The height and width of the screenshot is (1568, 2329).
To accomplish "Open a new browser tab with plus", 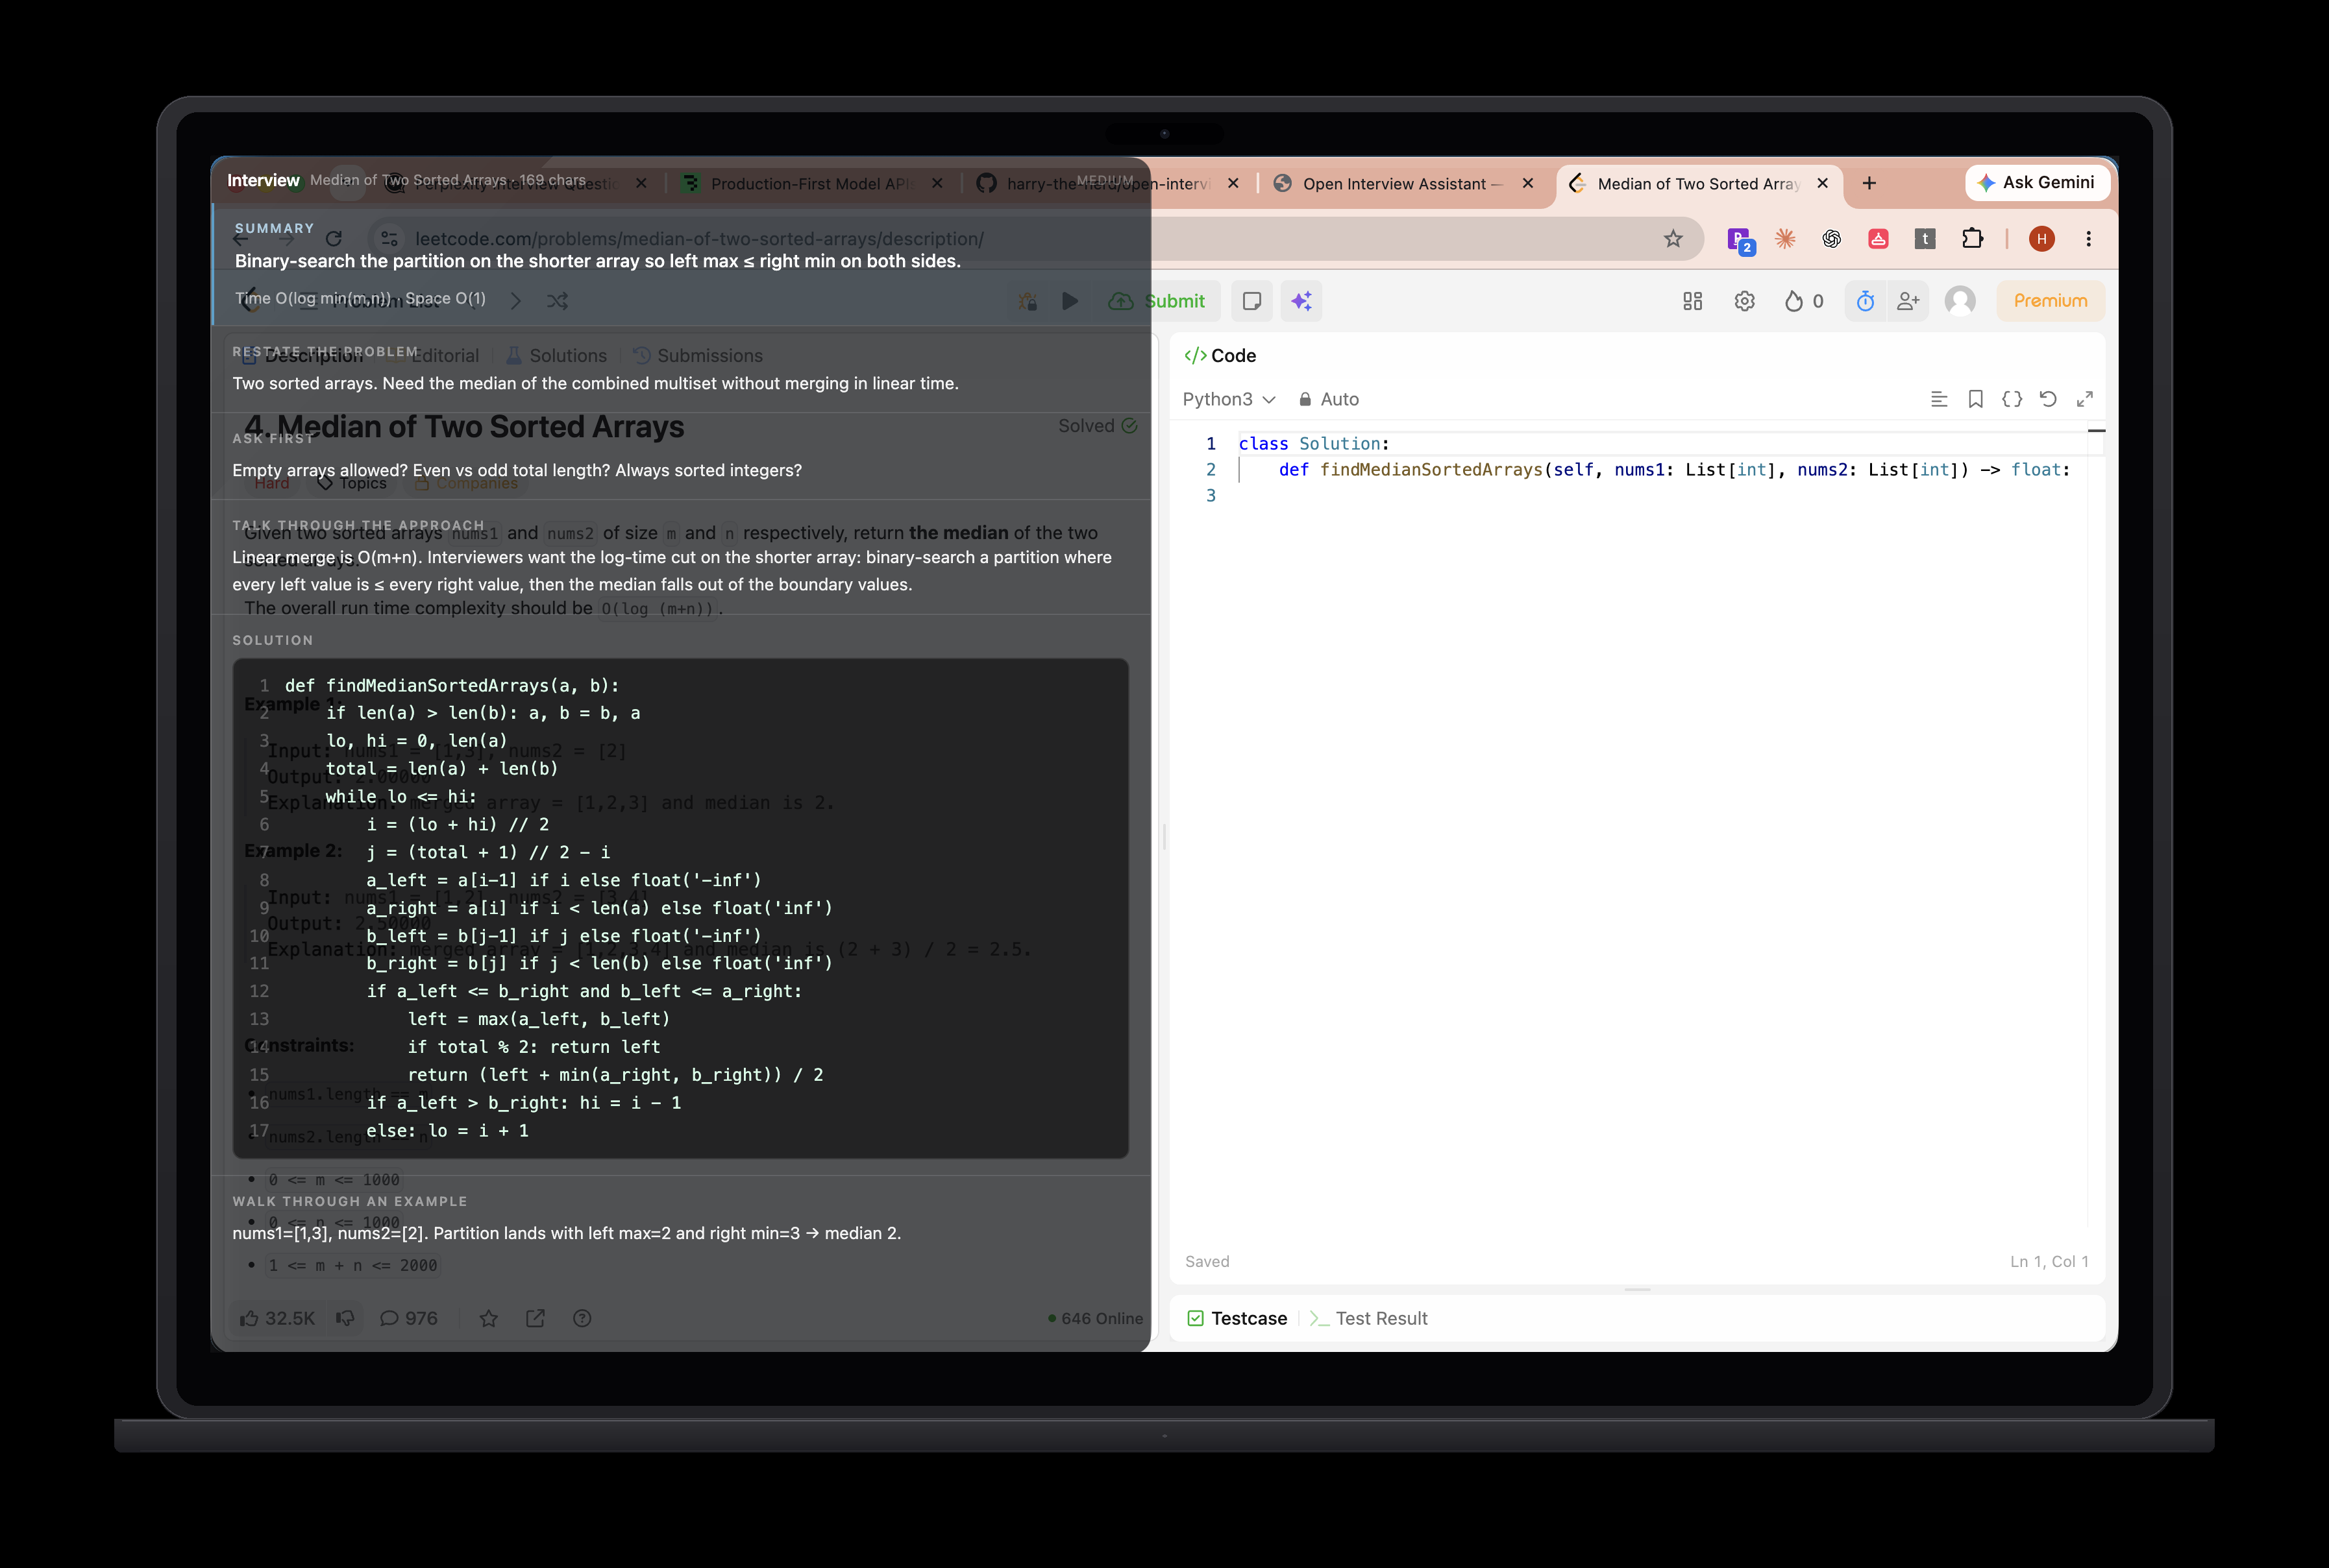I will (x=1869, y=183).
